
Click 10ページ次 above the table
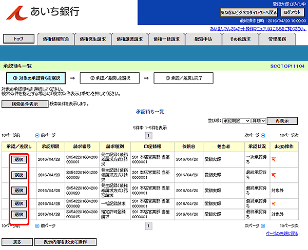tap(289, 135)
